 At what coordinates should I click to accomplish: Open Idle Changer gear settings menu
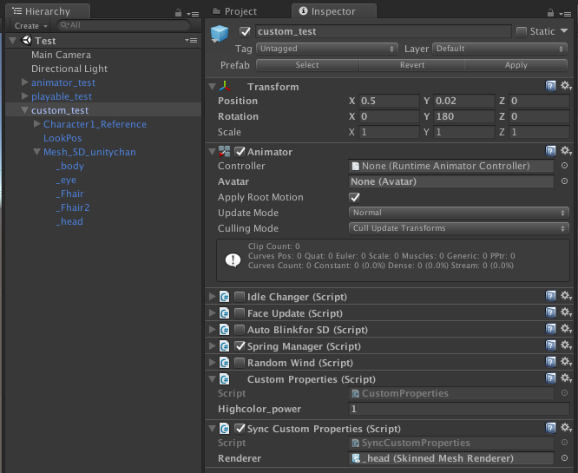pyautogui.click(x=566, y=296)
